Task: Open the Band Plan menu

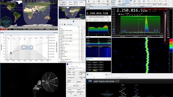Action: [124, 3]
